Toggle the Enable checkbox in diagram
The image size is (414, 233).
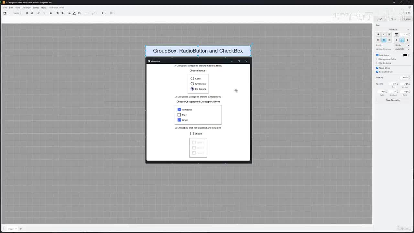pyautogui.click(x=192, y=134)
